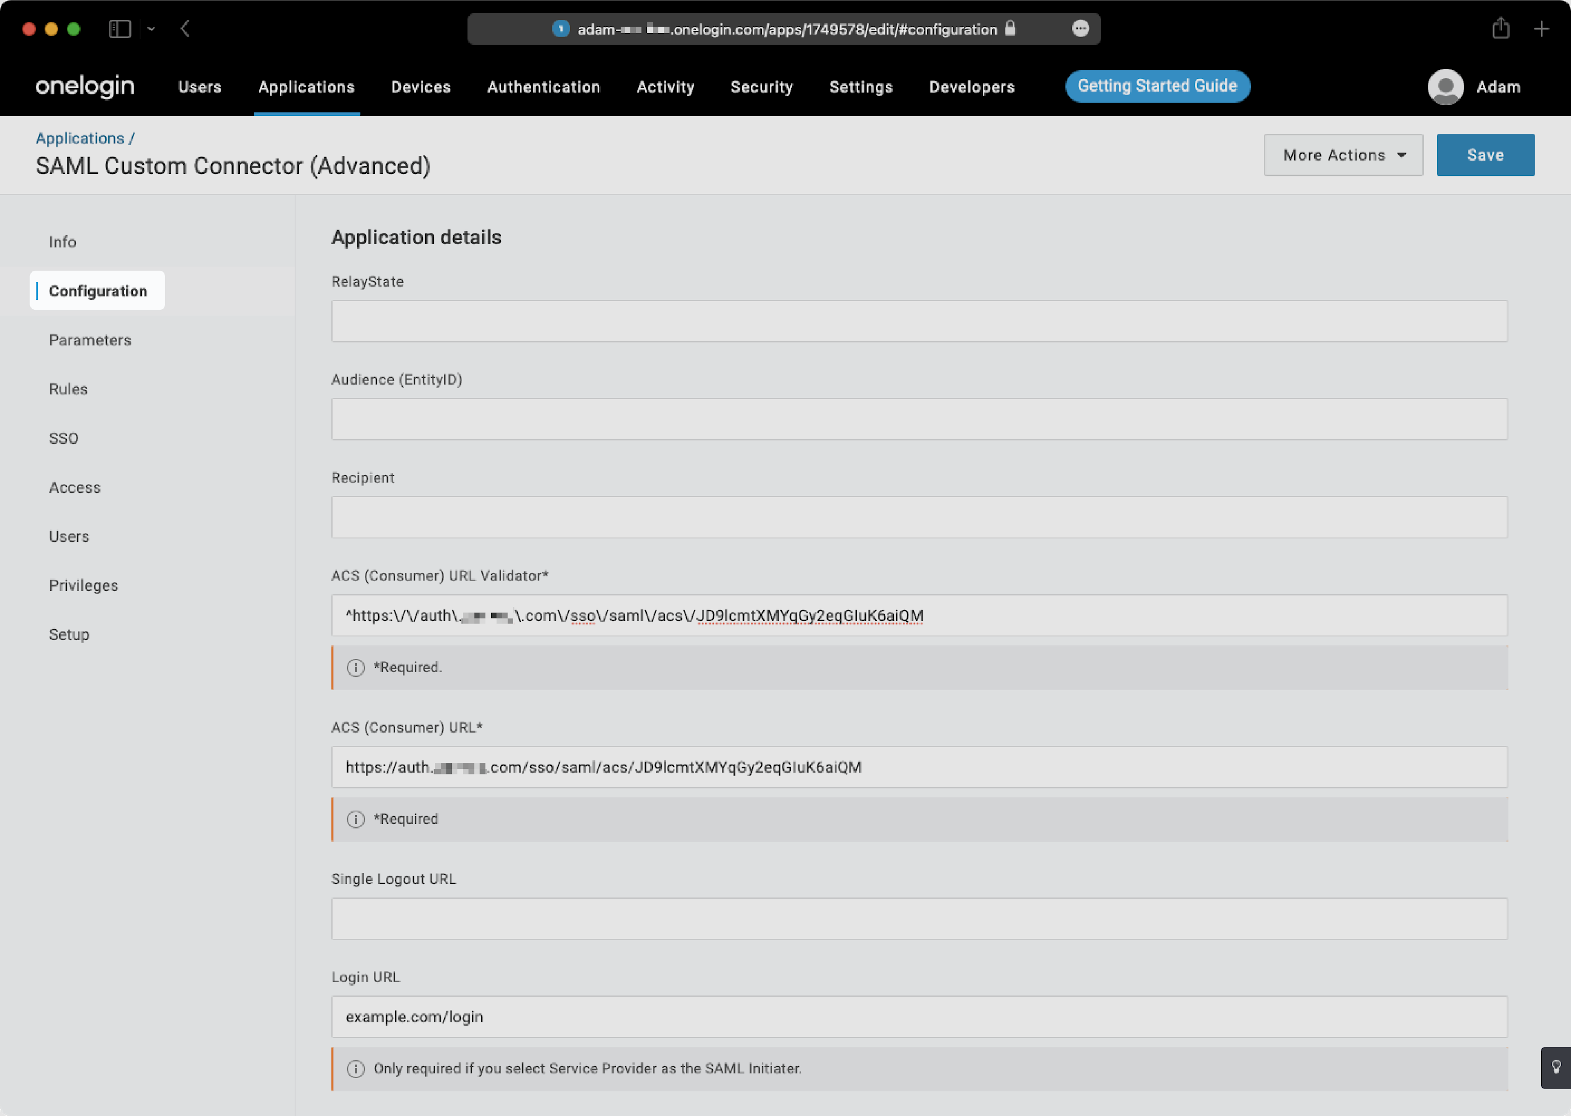Follow the Applications breadcrumb link
This screenshot has height=1116, width=1571.
(80, 138)
